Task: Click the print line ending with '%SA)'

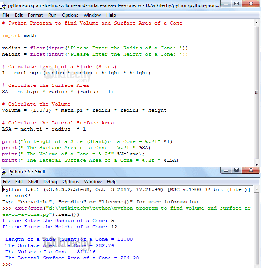Action: [76, 148]
